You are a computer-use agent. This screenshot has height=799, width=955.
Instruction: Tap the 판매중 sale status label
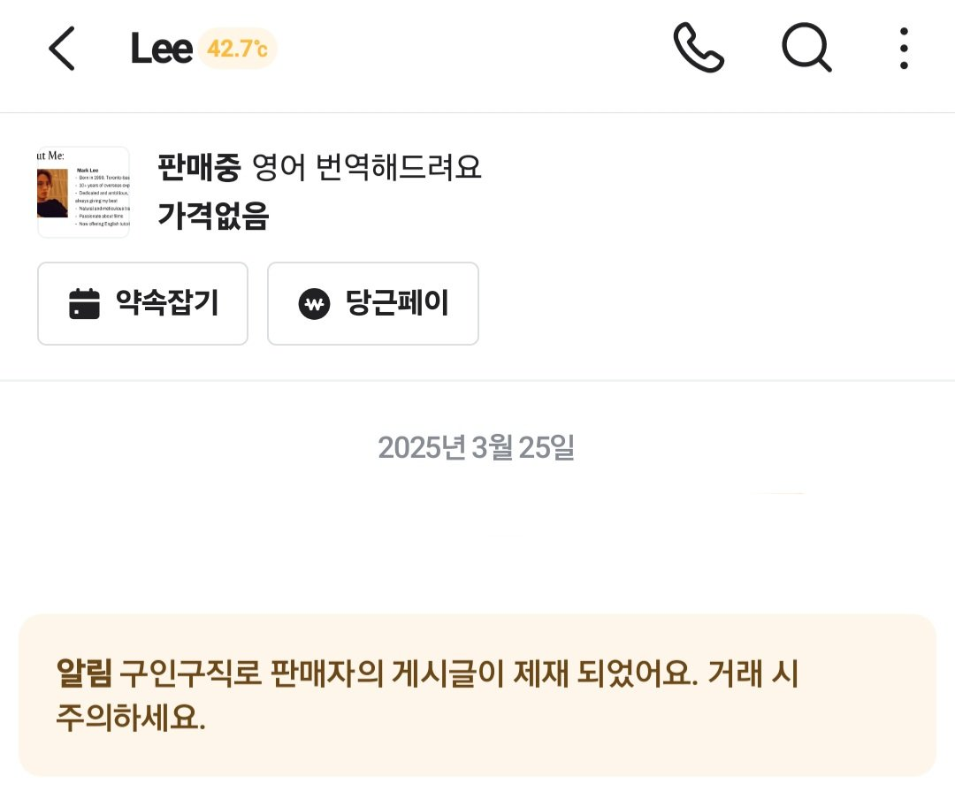coord(199,167)
